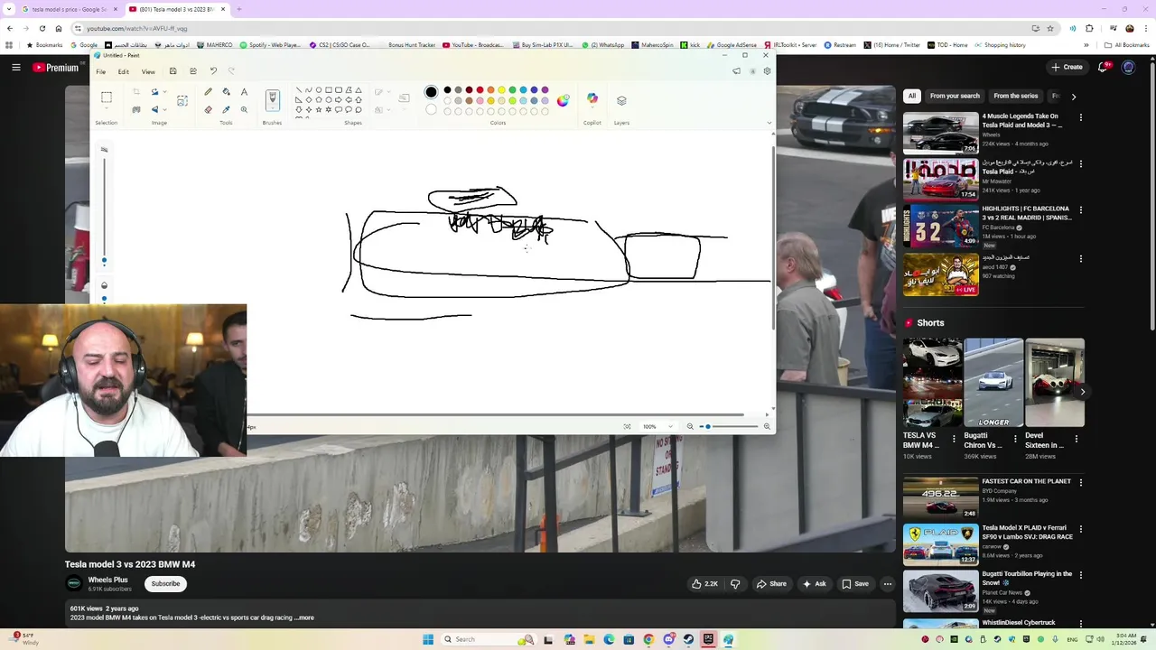Open options for FASTEST CAR ON THE PLANET video
1156x650 pixels.
pyautogui.click(x=1081, y=483)
